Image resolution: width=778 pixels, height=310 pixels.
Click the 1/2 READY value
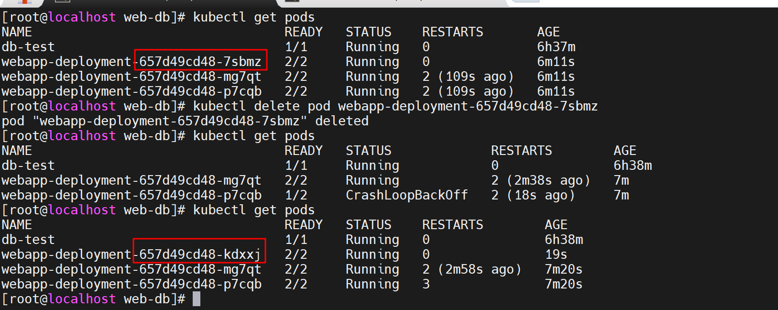296,195
